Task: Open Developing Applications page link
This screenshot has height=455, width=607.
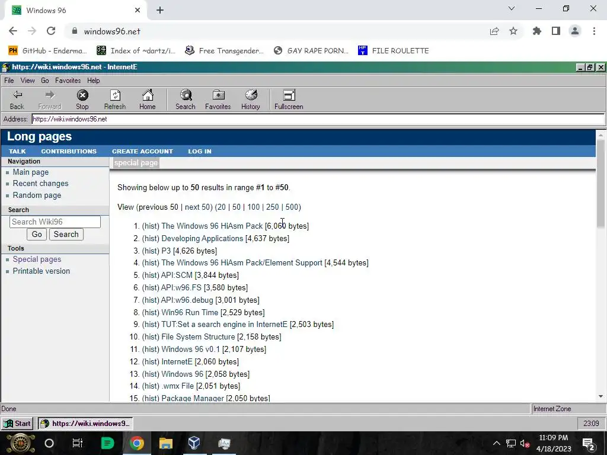Action: 202,238
